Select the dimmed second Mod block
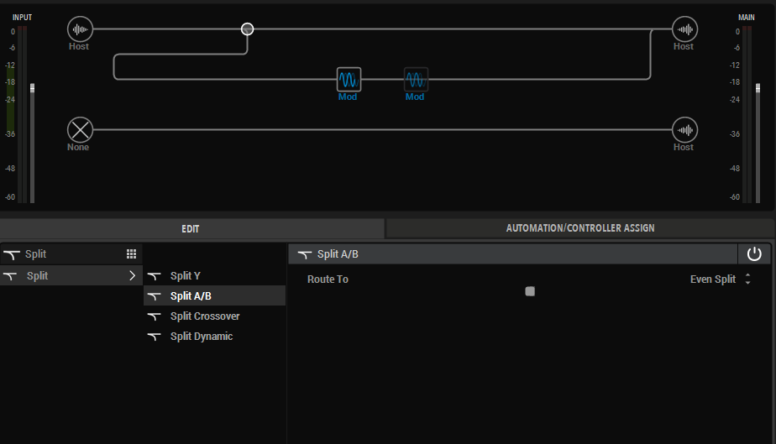776x444 pixels. click(416, 80)
